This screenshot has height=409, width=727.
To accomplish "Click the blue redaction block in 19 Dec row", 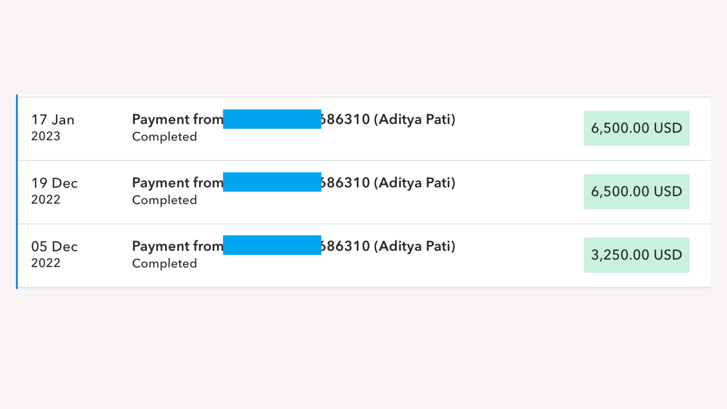I will 272,182.
